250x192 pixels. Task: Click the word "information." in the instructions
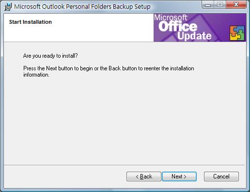[x=36, y=75]
